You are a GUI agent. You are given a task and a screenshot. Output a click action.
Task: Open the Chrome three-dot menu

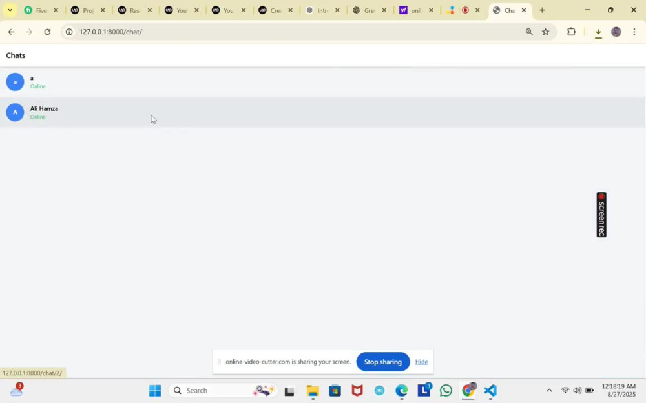(x=634, y=32)
